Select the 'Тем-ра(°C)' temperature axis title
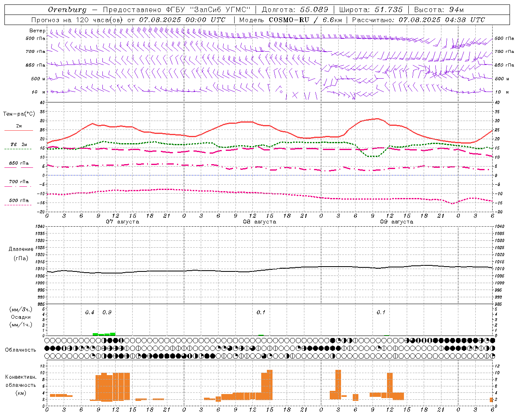The height and width of the screenshot is (413, 516). (x=19, y=114)
